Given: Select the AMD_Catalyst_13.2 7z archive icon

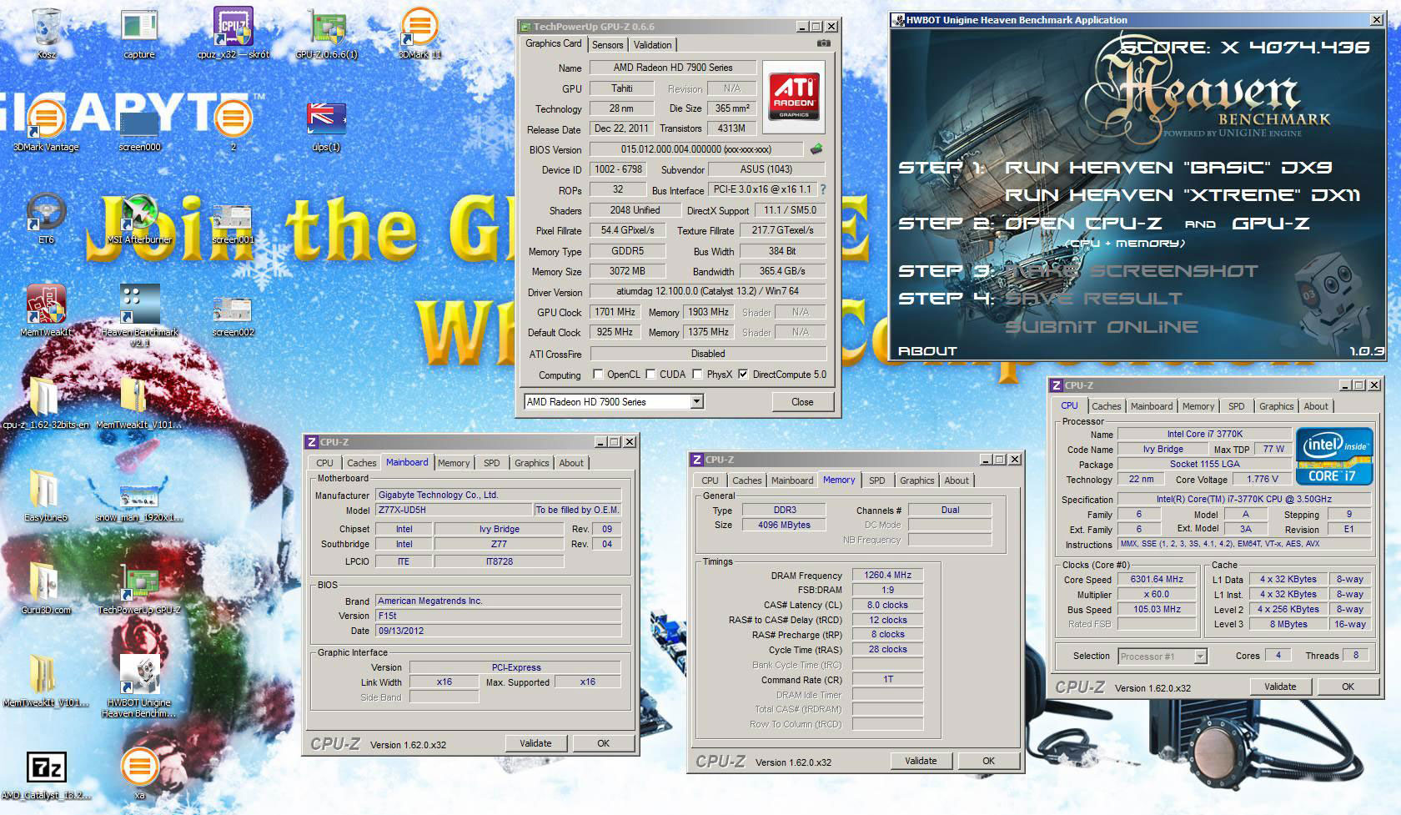Looking at the screenshot, I should click(47, 774).
